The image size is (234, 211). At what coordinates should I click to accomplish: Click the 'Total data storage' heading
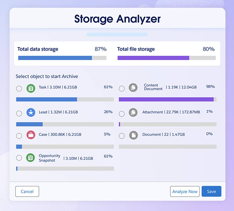tap(38, 49)
